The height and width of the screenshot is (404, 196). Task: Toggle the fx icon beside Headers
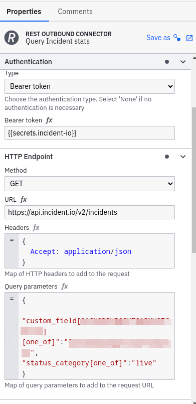point(36,227)
